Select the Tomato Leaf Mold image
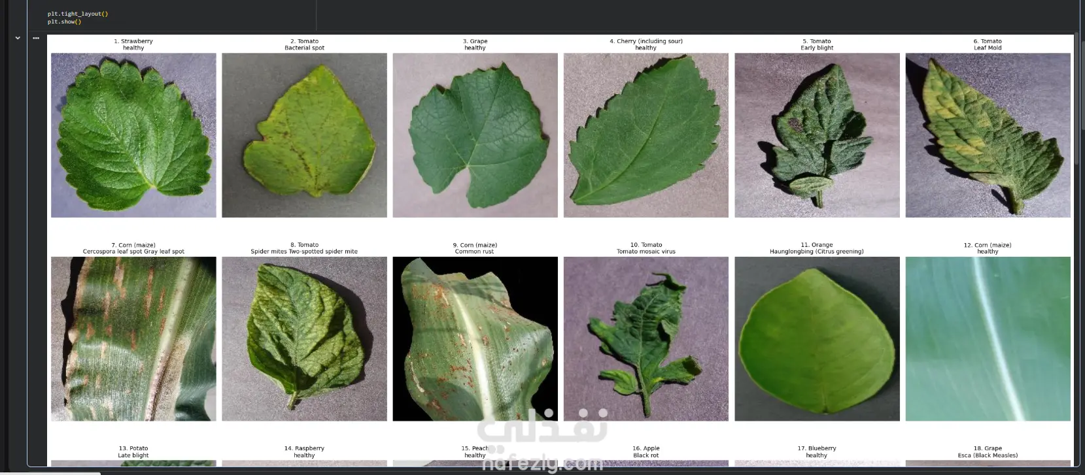Image resolution: width=1085 pixels, height=475 pixels. (988, 135)
